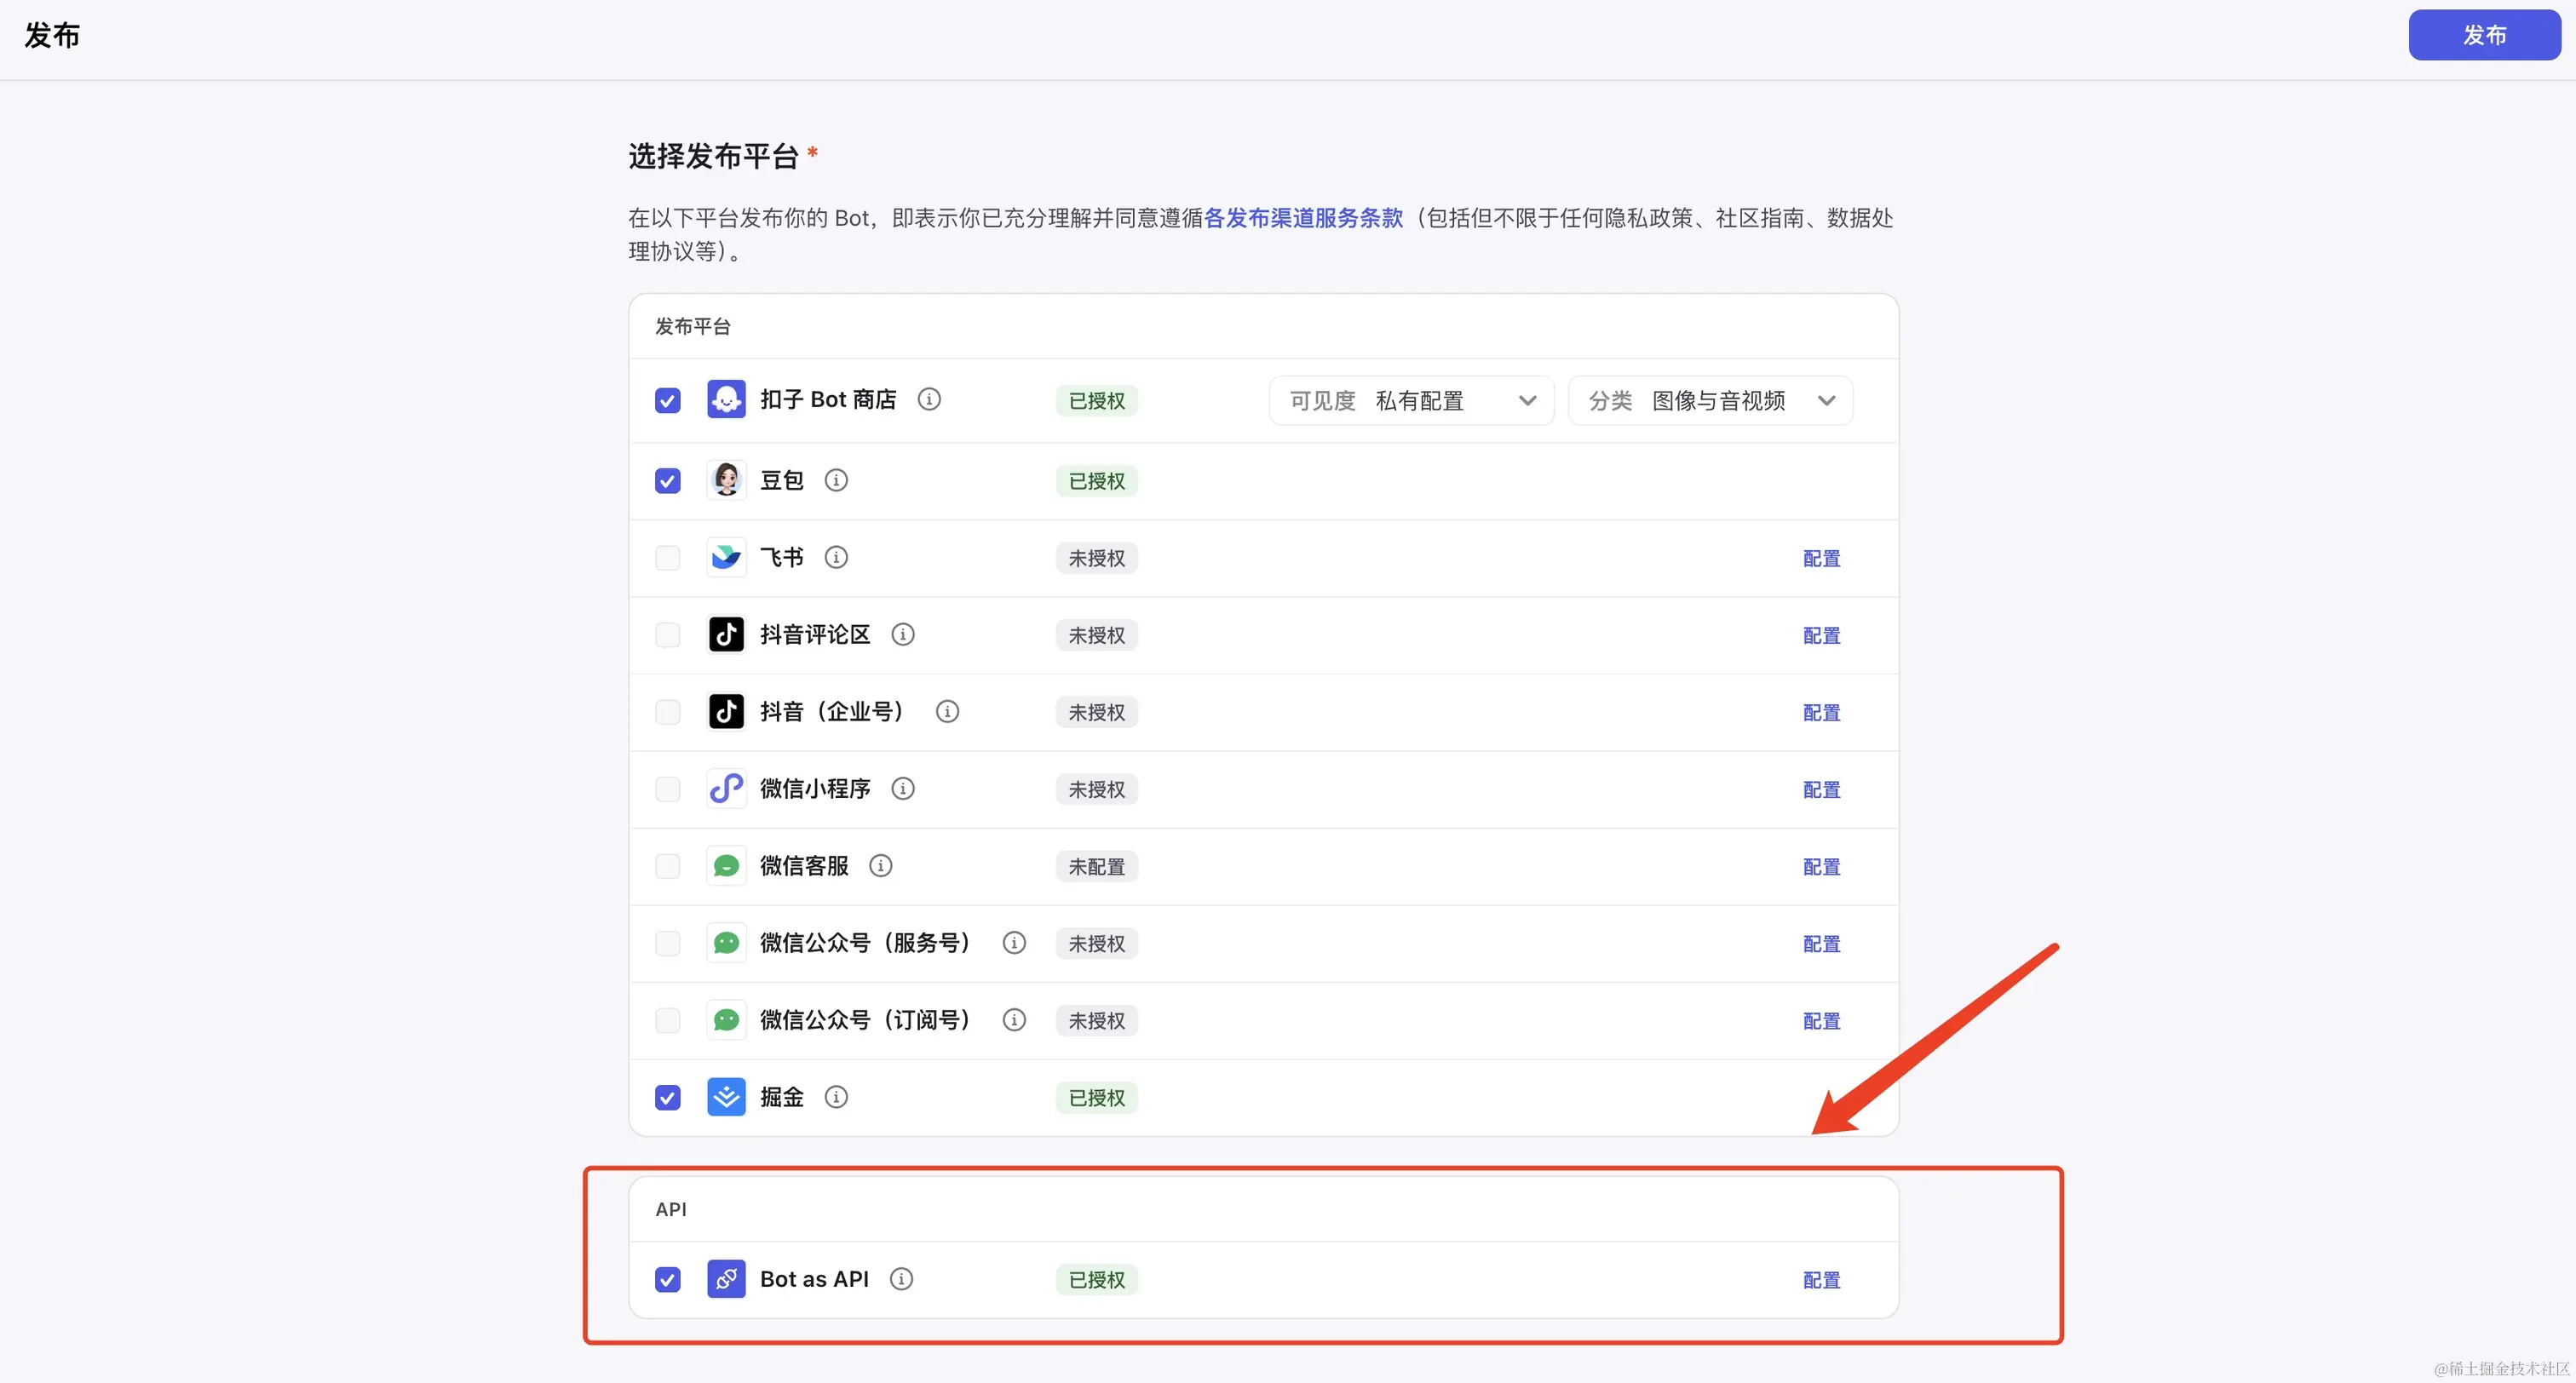Show info for 抖音评论区
The height and width of the screenshot is (1383, 2576).
[903, 634]
